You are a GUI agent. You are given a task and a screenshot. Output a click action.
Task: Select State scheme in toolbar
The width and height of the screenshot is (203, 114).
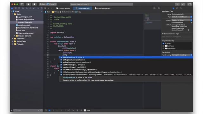[43, 4]
